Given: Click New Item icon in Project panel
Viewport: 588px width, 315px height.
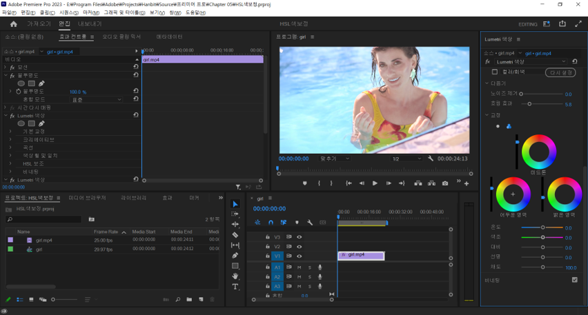Looking at the screenshot, I should point(201,299).
